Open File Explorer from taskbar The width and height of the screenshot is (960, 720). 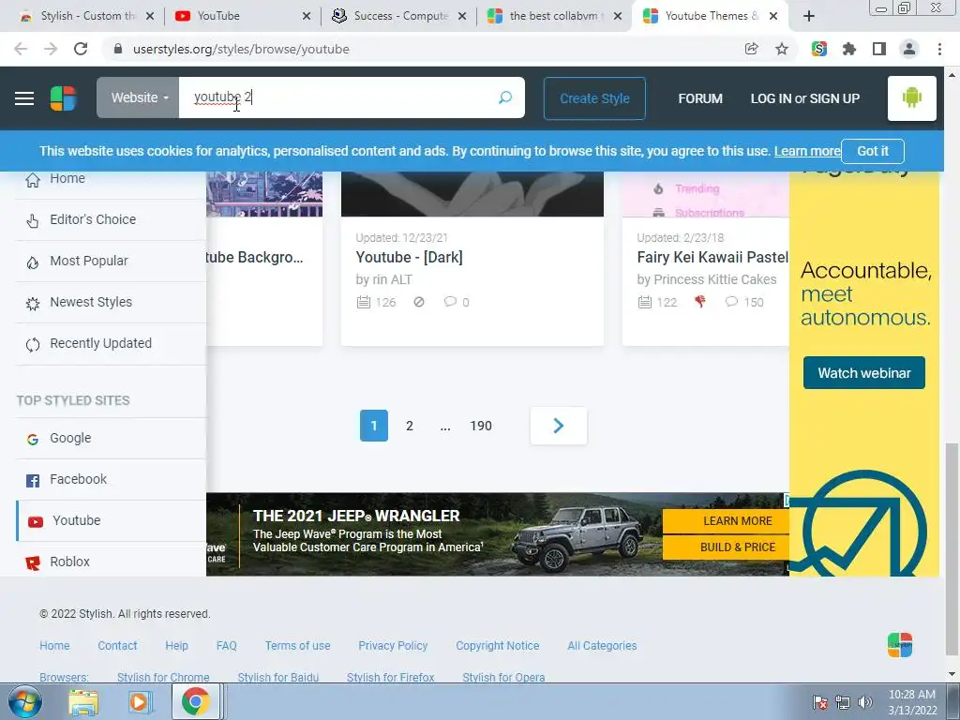83,702
